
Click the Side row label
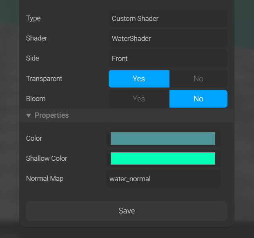click(32, 58)
